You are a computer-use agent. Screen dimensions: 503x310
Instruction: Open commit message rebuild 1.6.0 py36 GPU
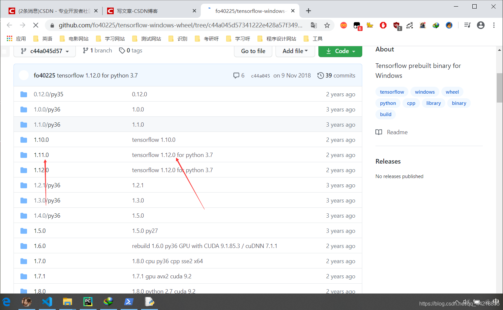(205, 246)
